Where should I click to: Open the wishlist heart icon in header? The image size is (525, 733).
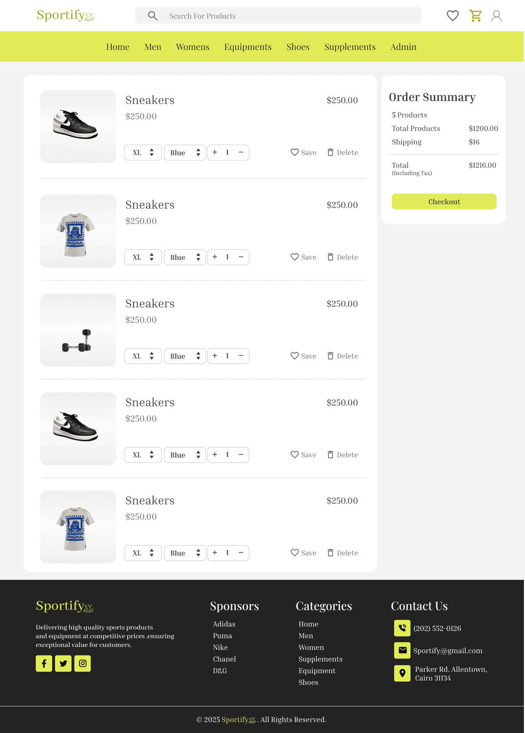pyautogui.click(x=452, y=16)
